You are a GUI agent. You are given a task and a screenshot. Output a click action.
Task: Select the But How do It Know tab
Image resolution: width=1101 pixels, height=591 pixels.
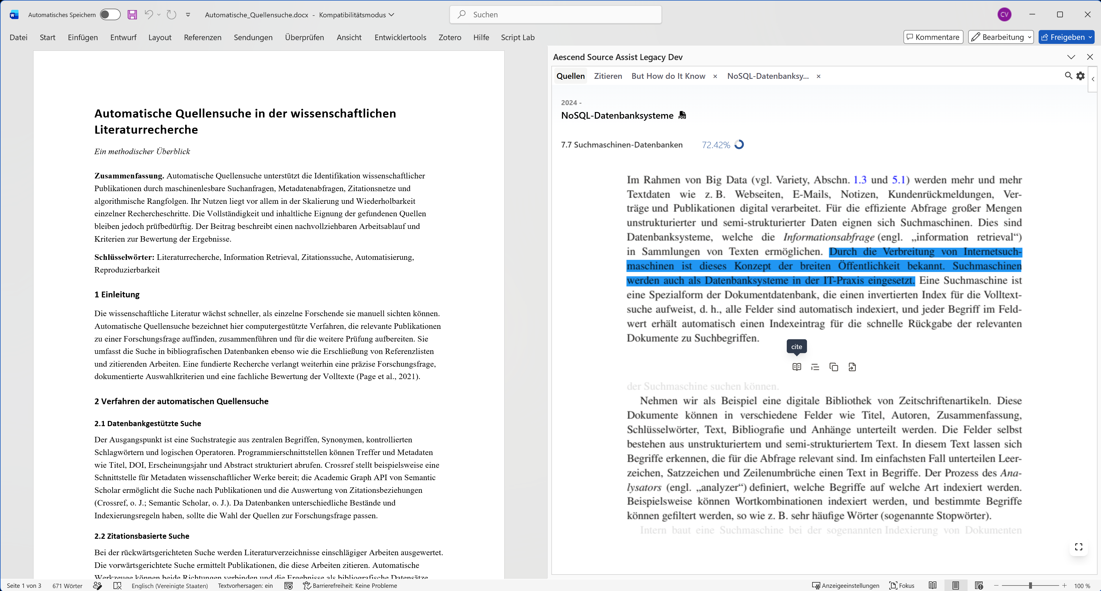coord(668,76)
